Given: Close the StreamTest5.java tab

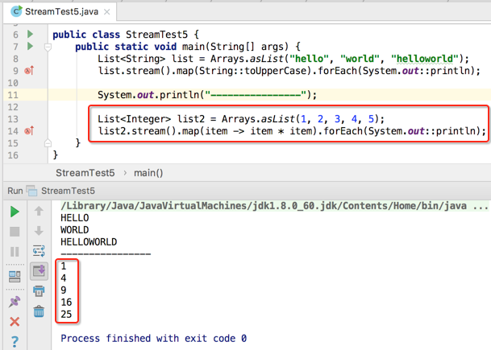Looking at the screenshot, I should click(x=106, y=12).
